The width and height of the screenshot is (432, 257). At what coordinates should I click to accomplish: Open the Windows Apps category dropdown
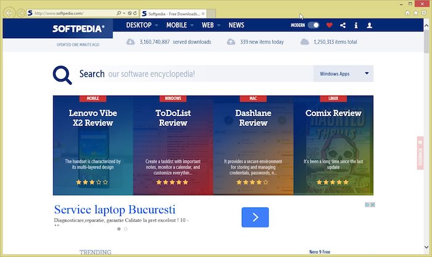(x=343, y=74)
